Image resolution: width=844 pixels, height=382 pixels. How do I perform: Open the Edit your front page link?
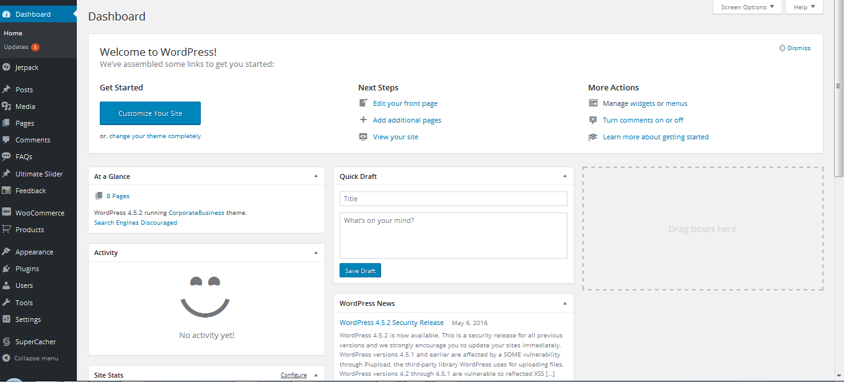405,103
